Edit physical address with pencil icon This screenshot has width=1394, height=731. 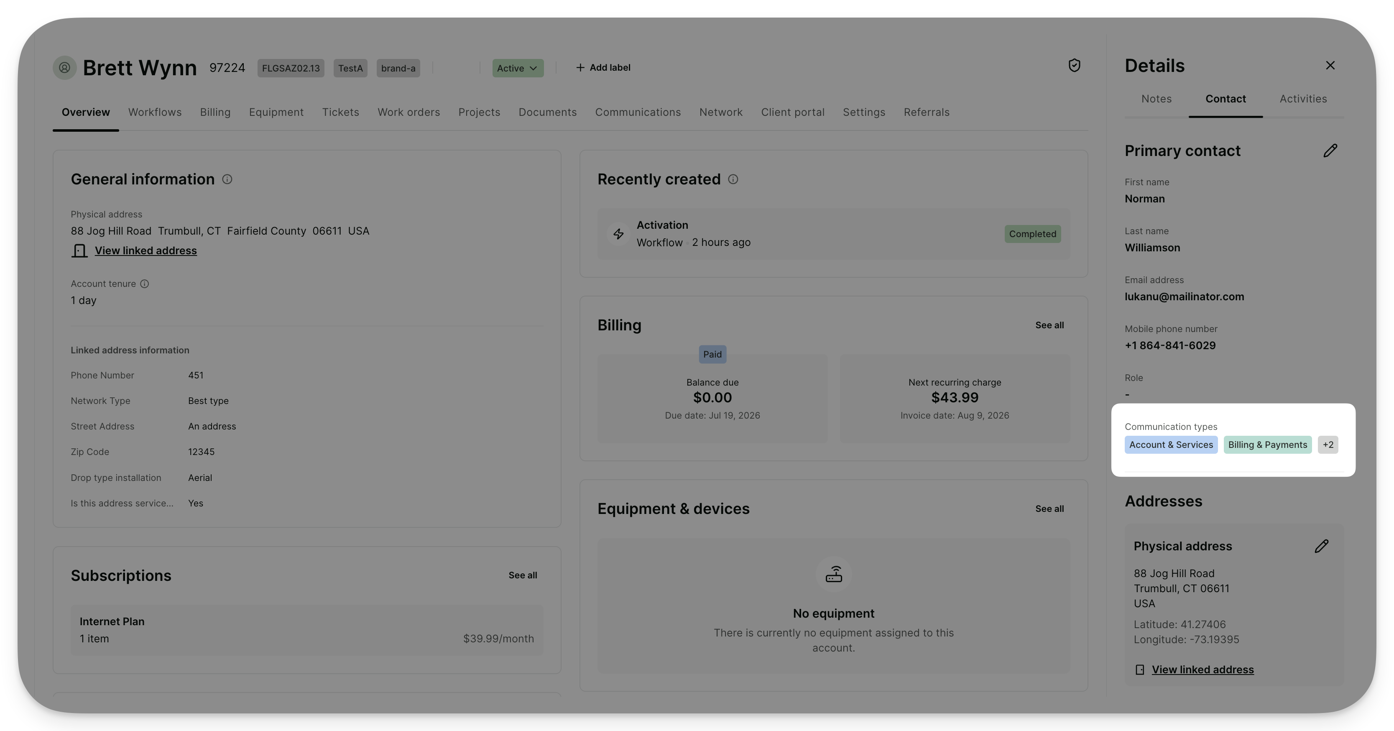click(x=1322, y=546)
